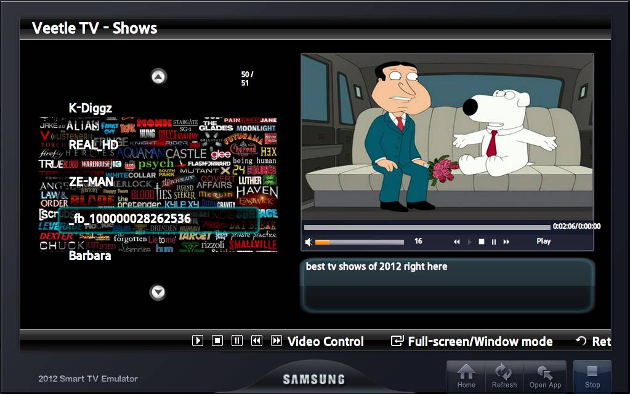Image resolution: width=630 pixels, height=394 pixels.
Task: Choose the Barbara channel
Action: click(90, 256)
